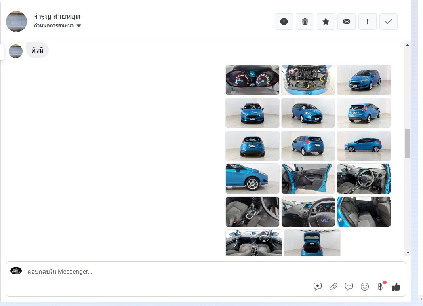Send a thumbs-up like
The width and height of the screenshot is (423, 306).
[x=396, y=287]
